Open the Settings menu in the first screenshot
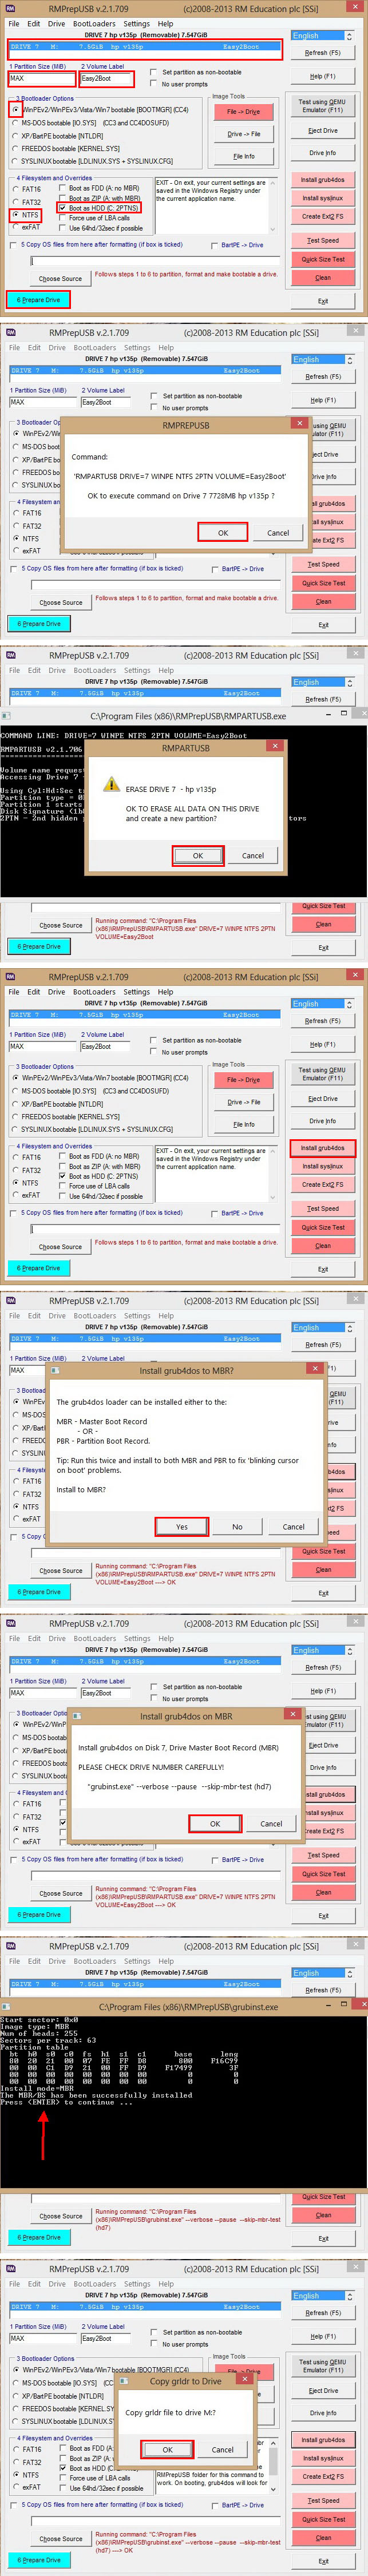 (x=137, y=24)
